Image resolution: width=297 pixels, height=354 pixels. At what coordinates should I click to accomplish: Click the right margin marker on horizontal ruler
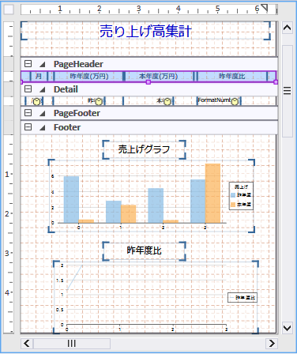pyautogui.click(x=264, y=8)
